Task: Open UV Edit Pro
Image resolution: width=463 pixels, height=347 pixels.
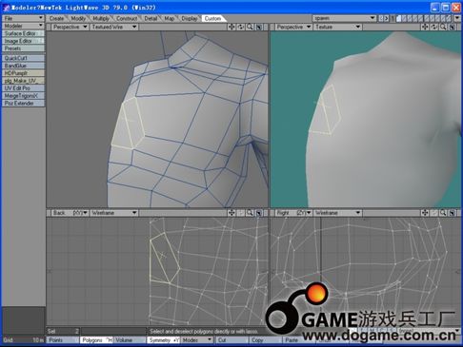Action: (23, 88)
